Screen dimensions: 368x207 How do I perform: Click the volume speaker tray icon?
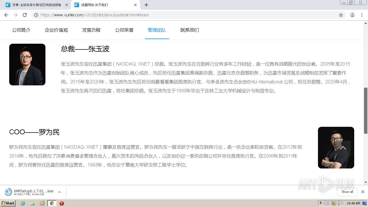[327, 203]
